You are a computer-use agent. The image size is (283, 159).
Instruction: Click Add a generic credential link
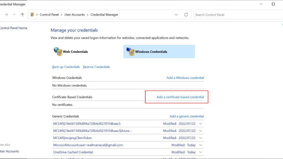point(187,116)
